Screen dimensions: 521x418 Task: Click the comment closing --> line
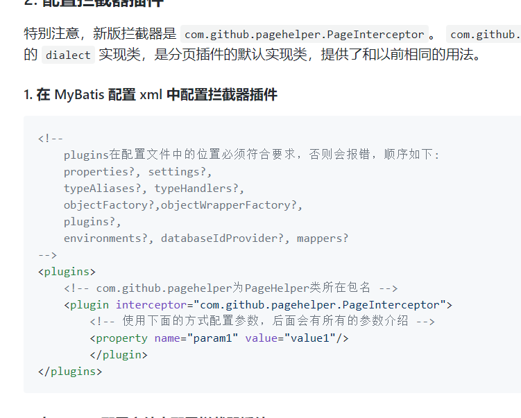(x=47, y=254)
